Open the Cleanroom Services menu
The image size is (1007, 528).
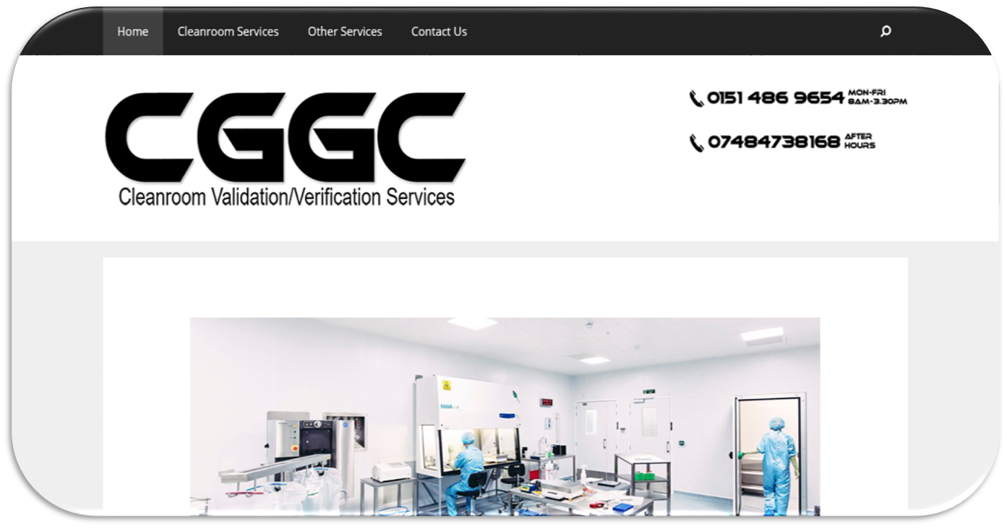click(x=228, y=31)
